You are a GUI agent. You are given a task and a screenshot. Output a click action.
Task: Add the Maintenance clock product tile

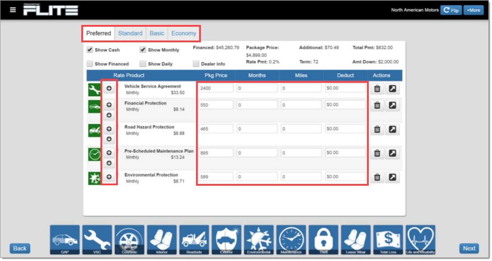click(x=291, y=240)
